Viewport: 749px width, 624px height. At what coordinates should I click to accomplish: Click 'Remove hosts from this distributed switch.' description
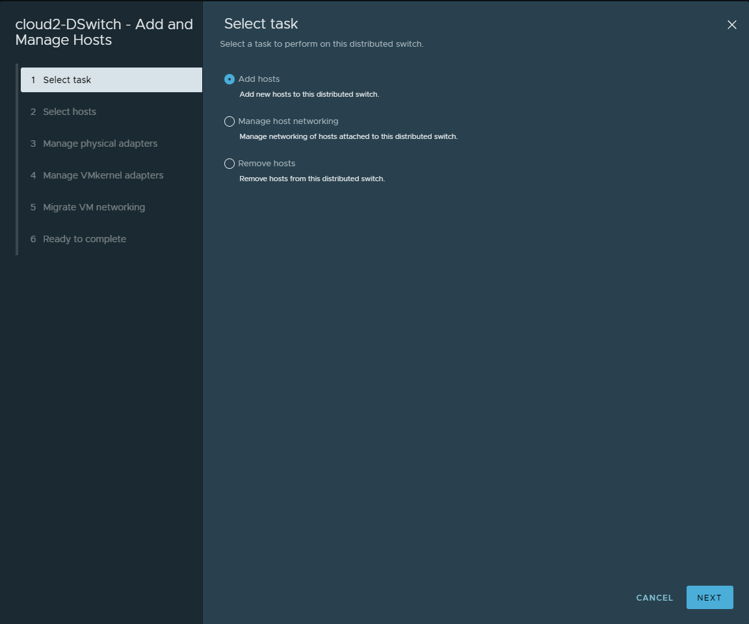click(x=312, y=179)
